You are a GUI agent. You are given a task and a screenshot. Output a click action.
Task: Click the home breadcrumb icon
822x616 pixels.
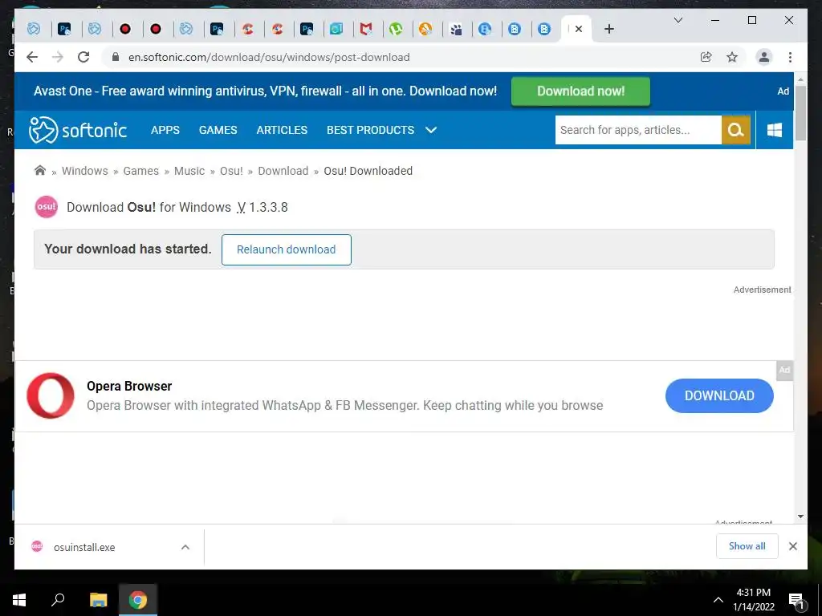tap(40, 170)
